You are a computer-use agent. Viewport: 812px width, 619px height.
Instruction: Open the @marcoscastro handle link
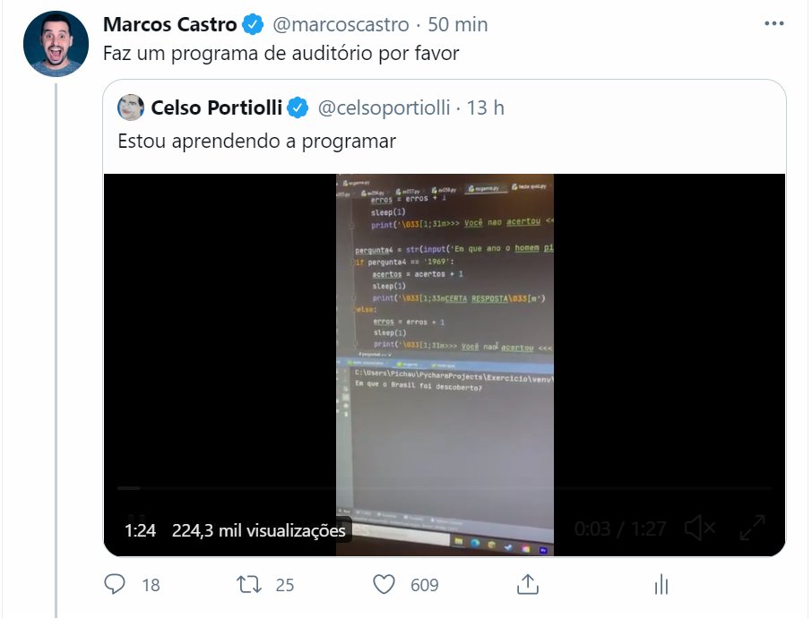coord(341,24)
